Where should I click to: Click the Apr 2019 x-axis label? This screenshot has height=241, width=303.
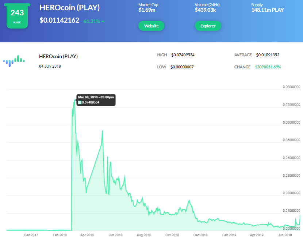(x=257, y=235)
